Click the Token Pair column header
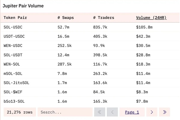The height and width of the screenshot is (120, 180). pyautogui.click(x=15, y=18)
